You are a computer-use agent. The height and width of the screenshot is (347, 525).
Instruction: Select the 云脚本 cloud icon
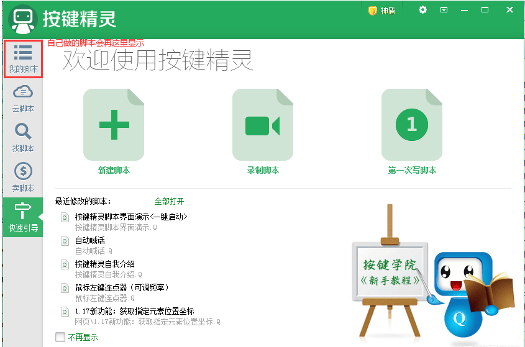tap(23, 98)
